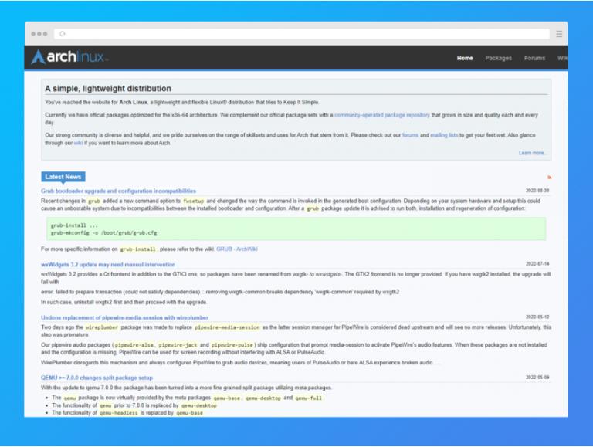Click the Latest News heading badge
593x447 pixels.
pos(63,177)
